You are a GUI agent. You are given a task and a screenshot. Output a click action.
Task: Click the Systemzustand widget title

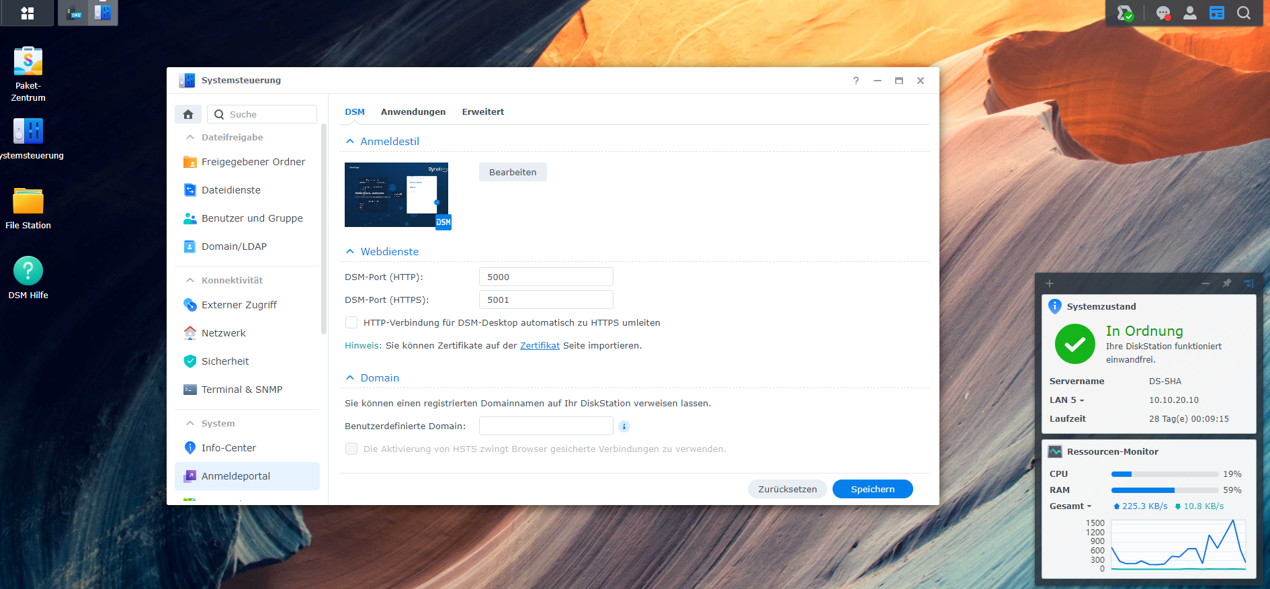click(1101, 306)
